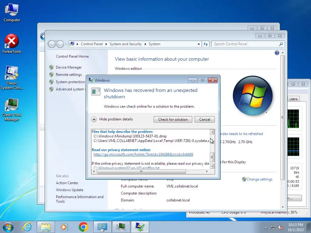
Task: Expand arrow after Control Panel breadcrumb
Action: (x=106, y=44)
